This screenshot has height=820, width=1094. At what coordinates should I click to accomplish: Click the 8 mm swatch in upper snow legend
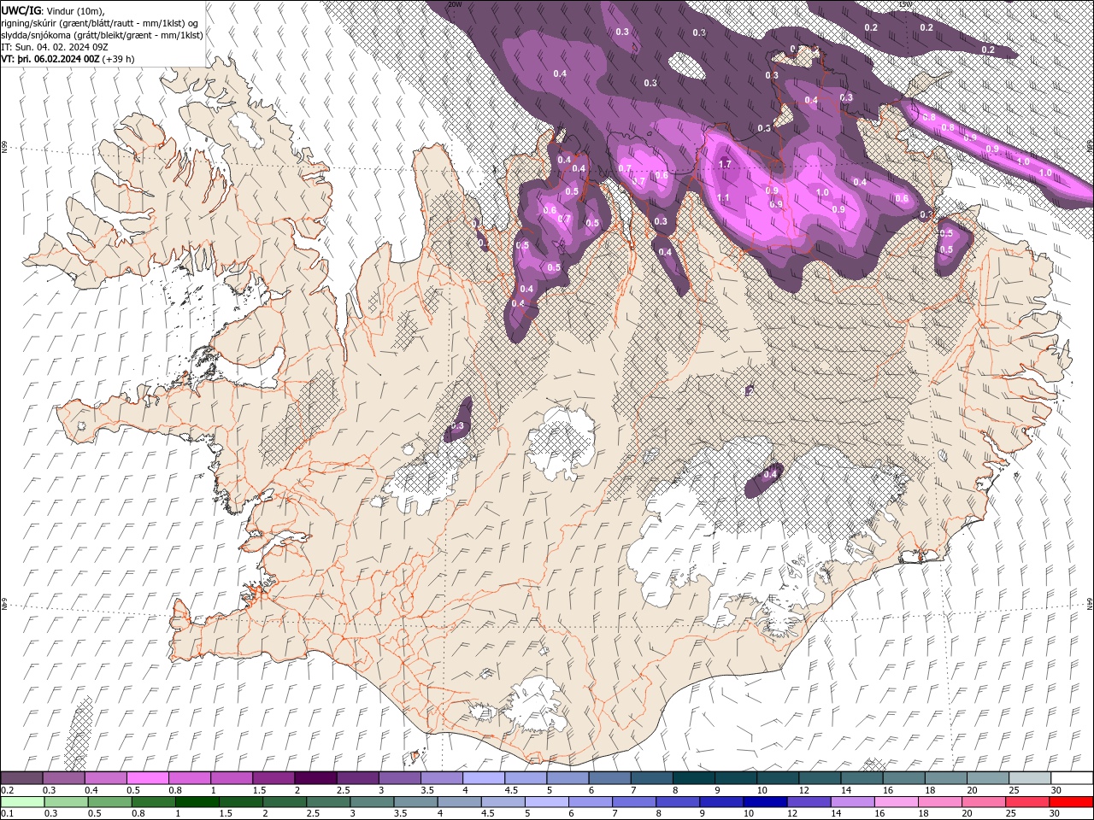(692, 778)
